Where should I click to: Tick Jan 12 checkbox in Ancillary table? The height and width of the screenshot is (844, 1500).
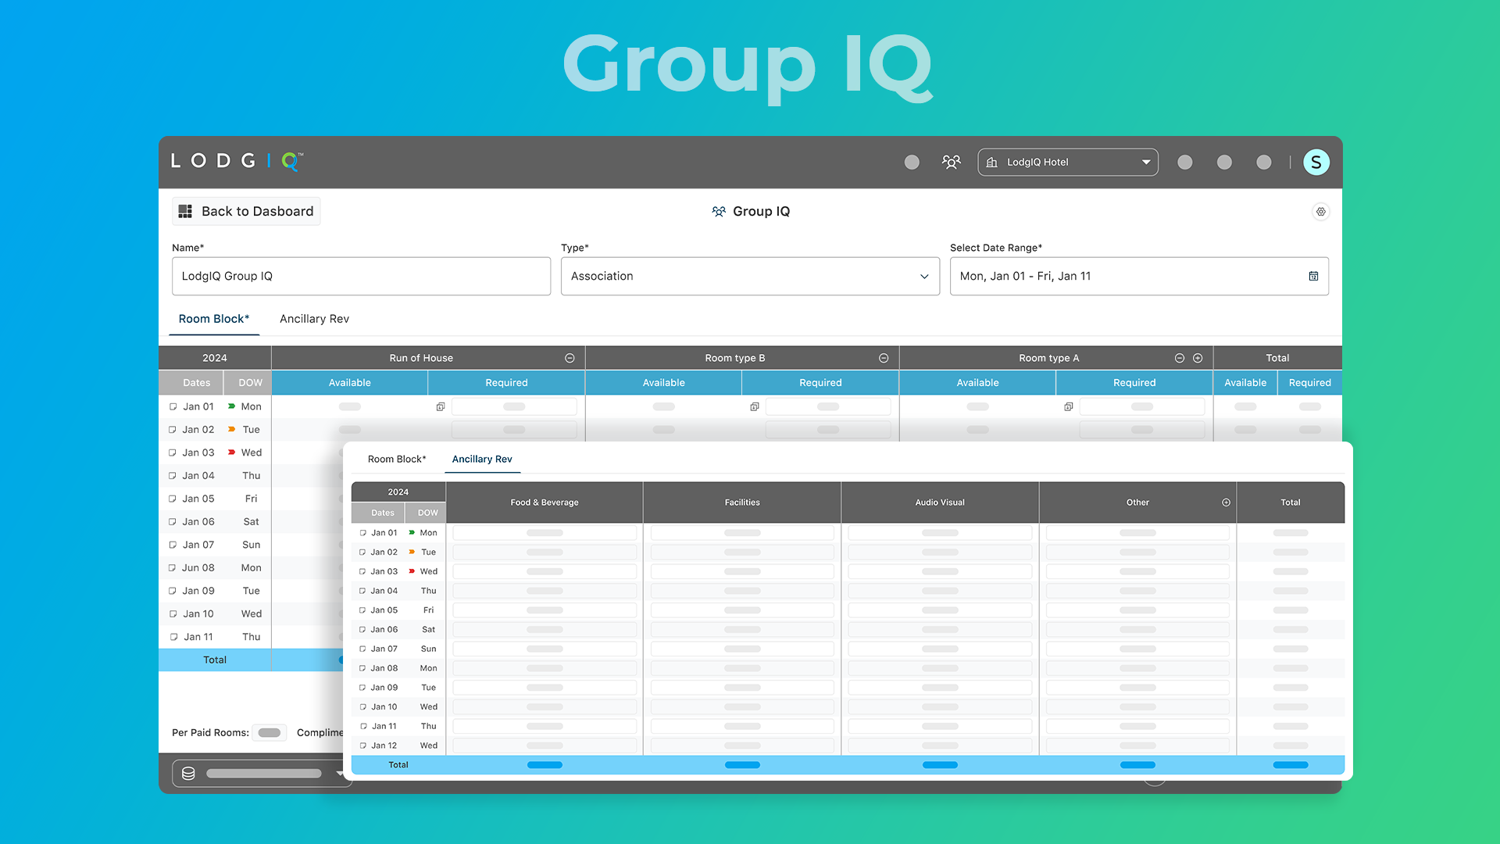pos(362,746)
